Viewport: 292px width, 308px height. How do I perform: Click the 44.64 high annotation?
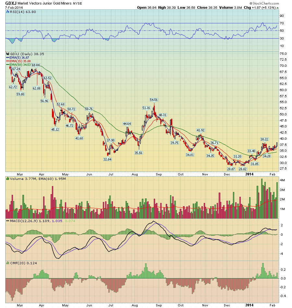pos(127,124)
